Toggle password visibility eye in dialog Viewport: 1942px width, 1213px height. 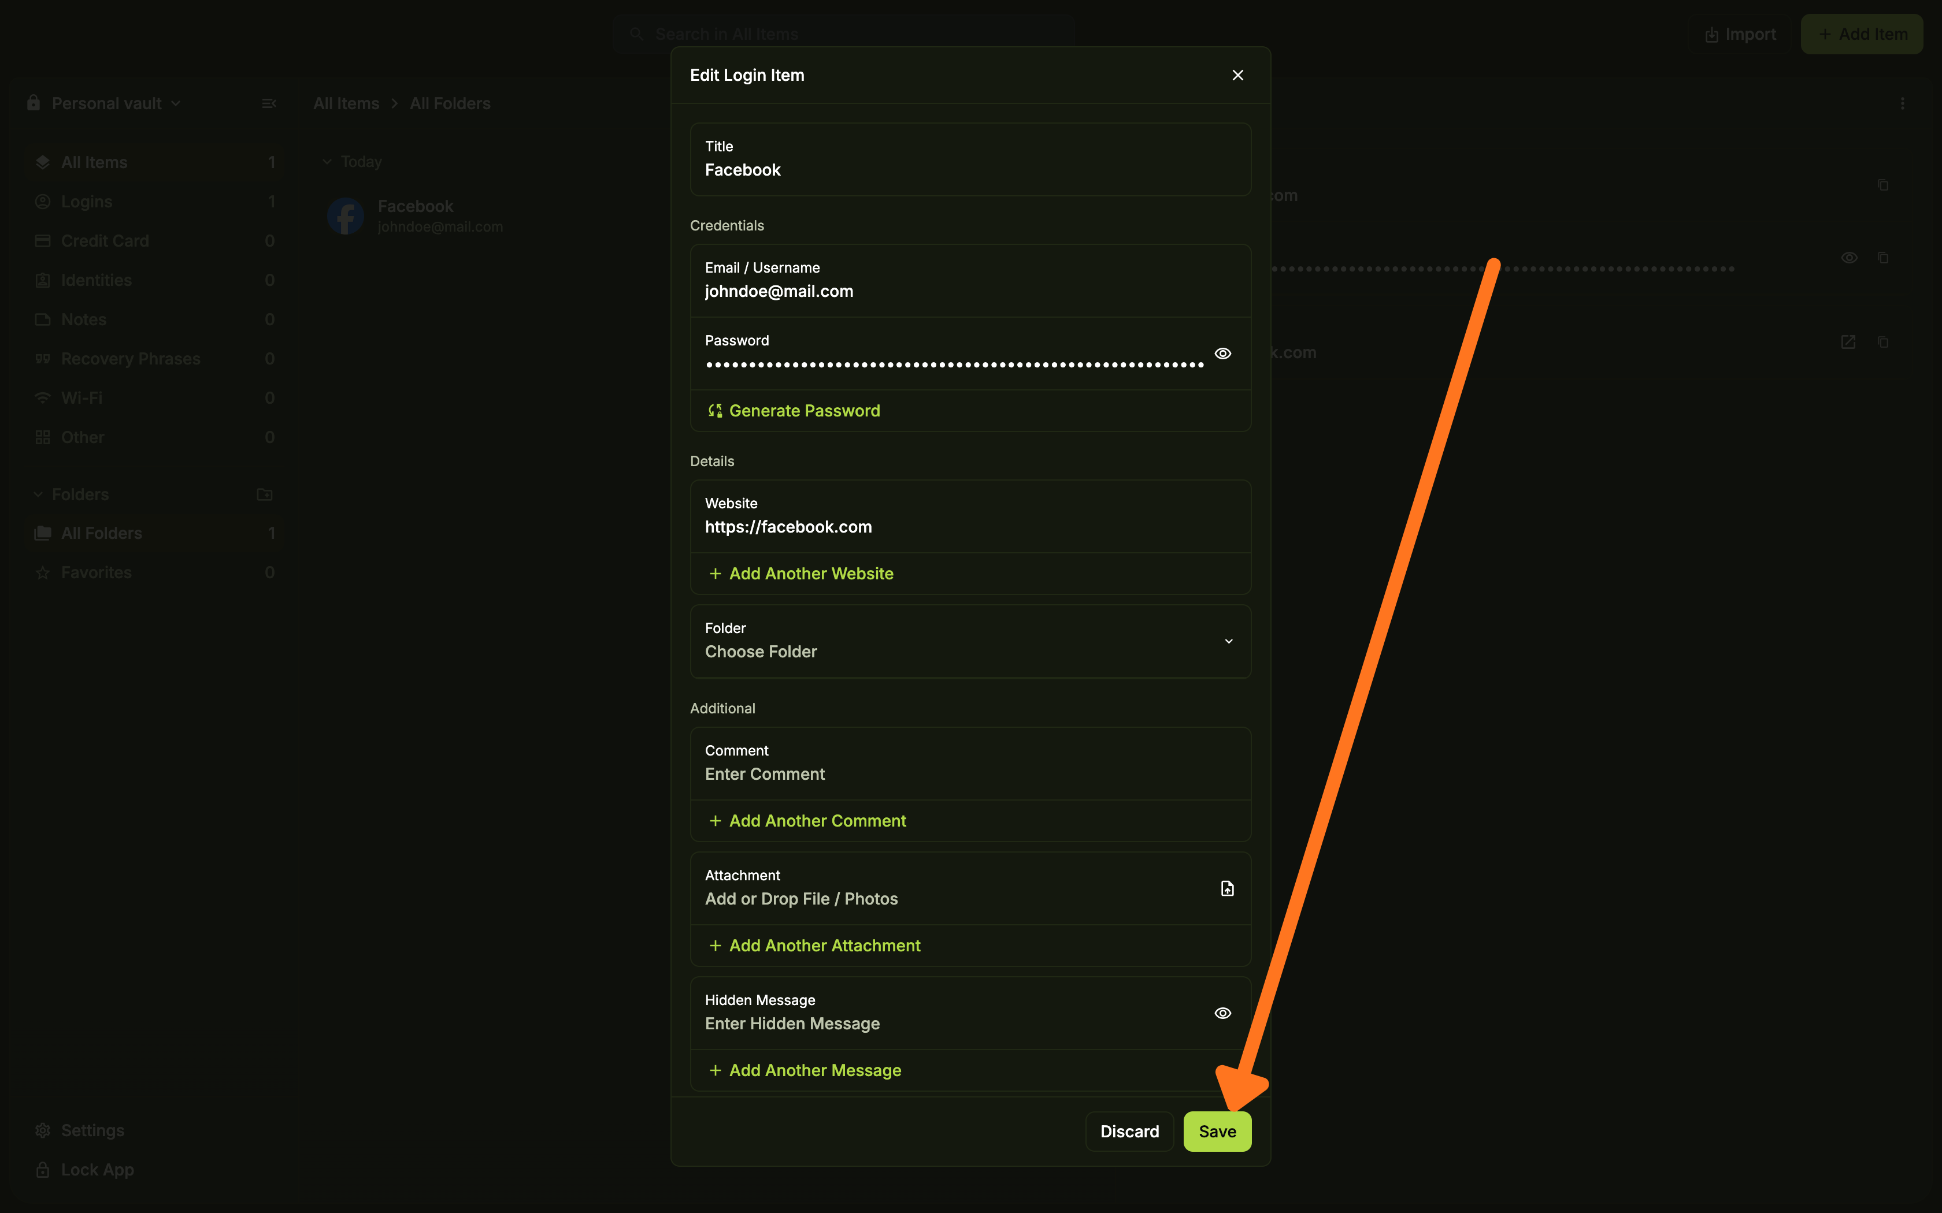1222,354
